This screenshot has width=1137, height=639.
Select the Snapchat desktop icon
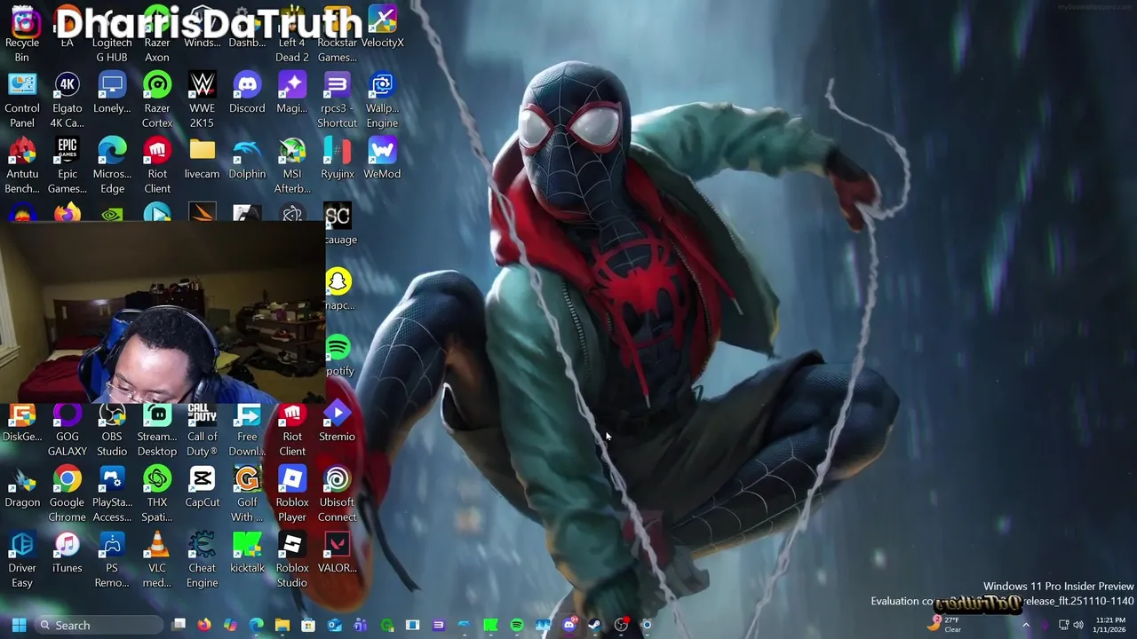pyautogui.click(x=338, y=289)
